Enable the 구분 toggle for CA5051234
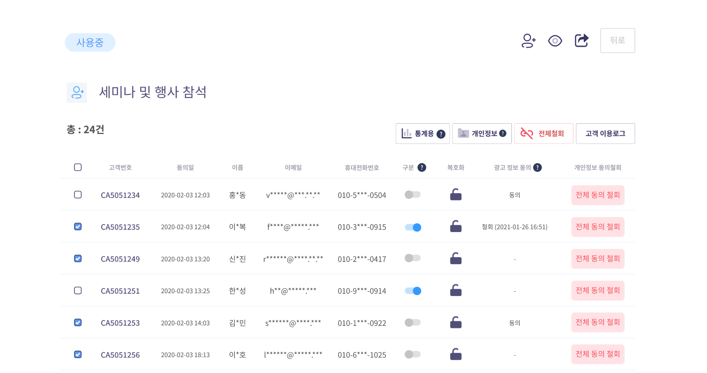The width and height of the screenshot is (707, 373). click(413, 194)
